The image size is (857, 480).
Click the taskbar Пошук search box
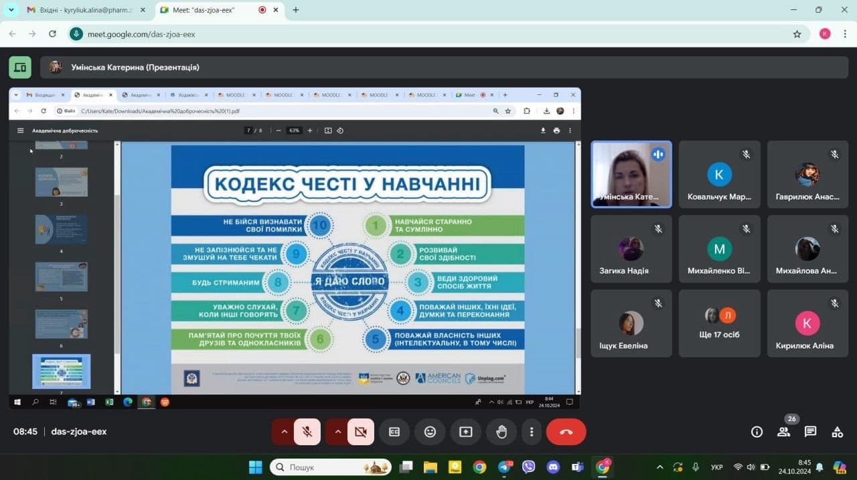click(331, 467)
